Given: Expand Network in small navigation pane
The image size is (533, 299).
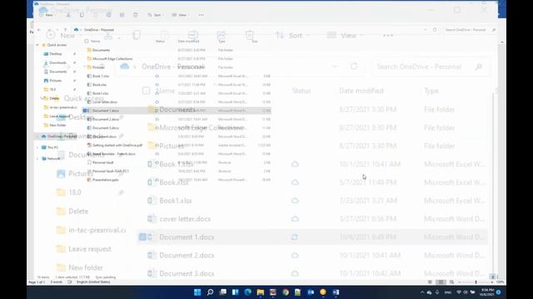Looking at the screenshot, I should [x=37, y=159].
